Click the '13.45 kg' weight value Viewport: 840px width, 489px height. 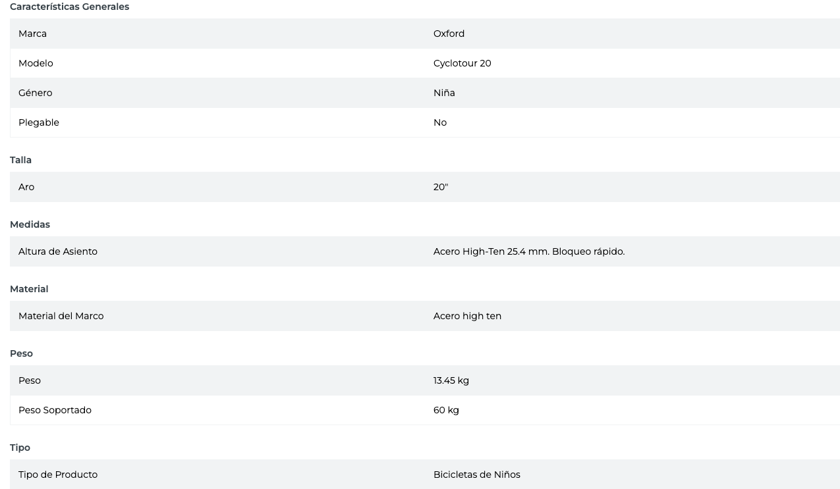click(451, 380)
